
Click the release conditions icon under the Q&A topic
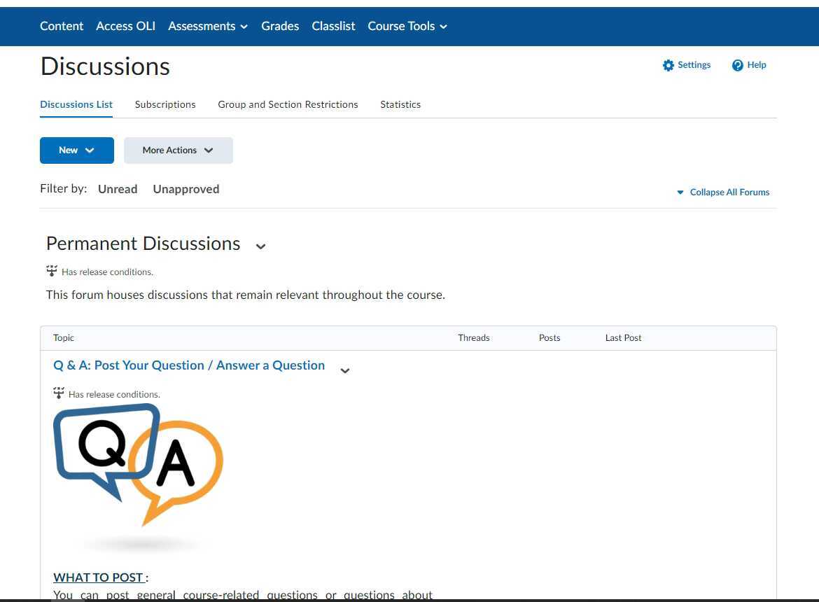(x=59, y=393)
